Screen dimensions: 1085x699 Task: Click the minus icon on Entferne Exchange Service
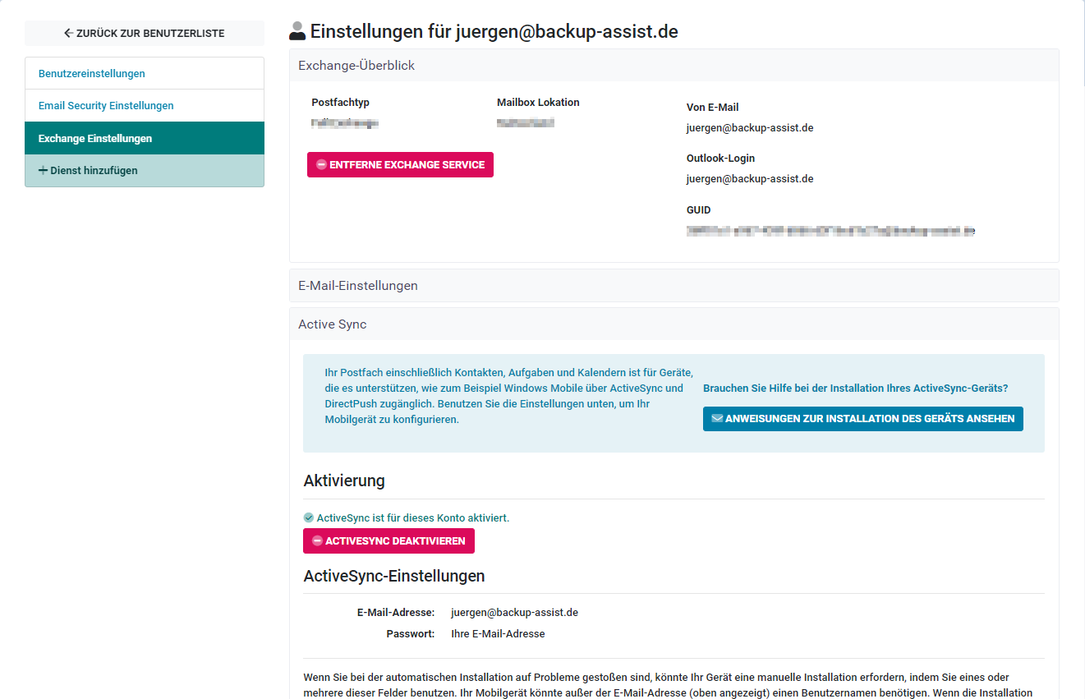click(x=321, y=165)
